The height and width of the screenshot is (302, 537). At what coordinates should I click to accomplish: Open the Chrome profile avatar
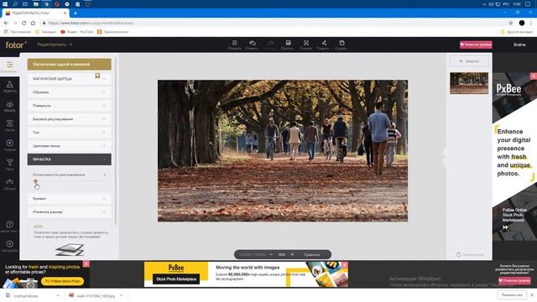click(x=522, y=23)
